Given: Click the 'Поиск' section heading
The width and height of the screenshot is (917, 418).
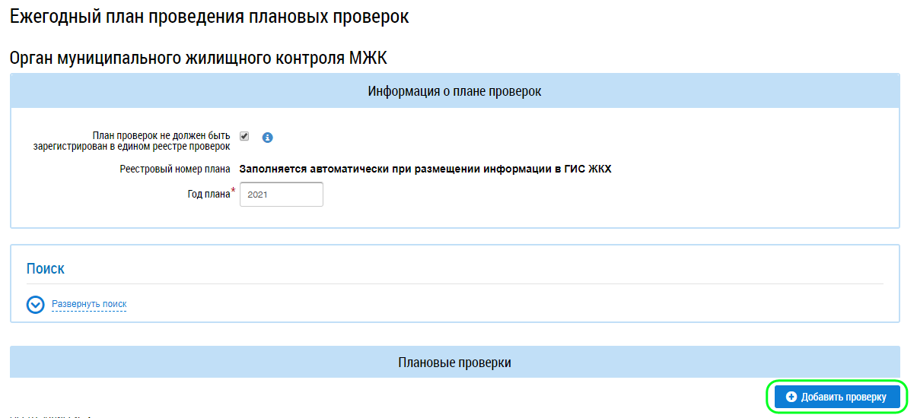Looking at the screenshot, I should (46, 268).
